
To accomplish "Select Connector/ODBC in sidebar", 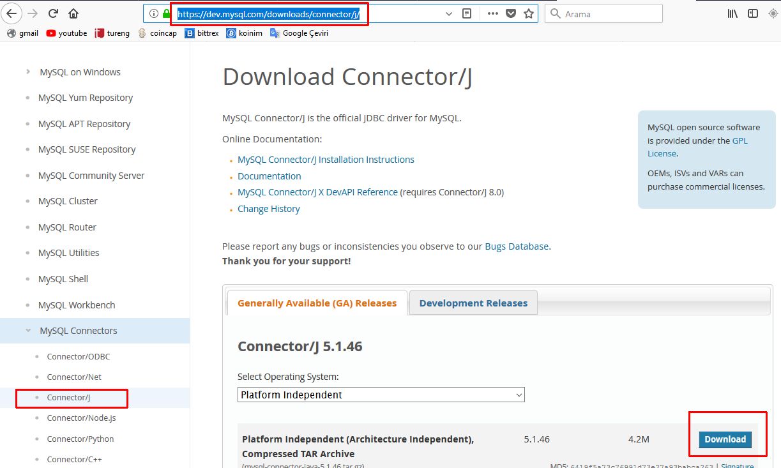I will pos(79,356).
